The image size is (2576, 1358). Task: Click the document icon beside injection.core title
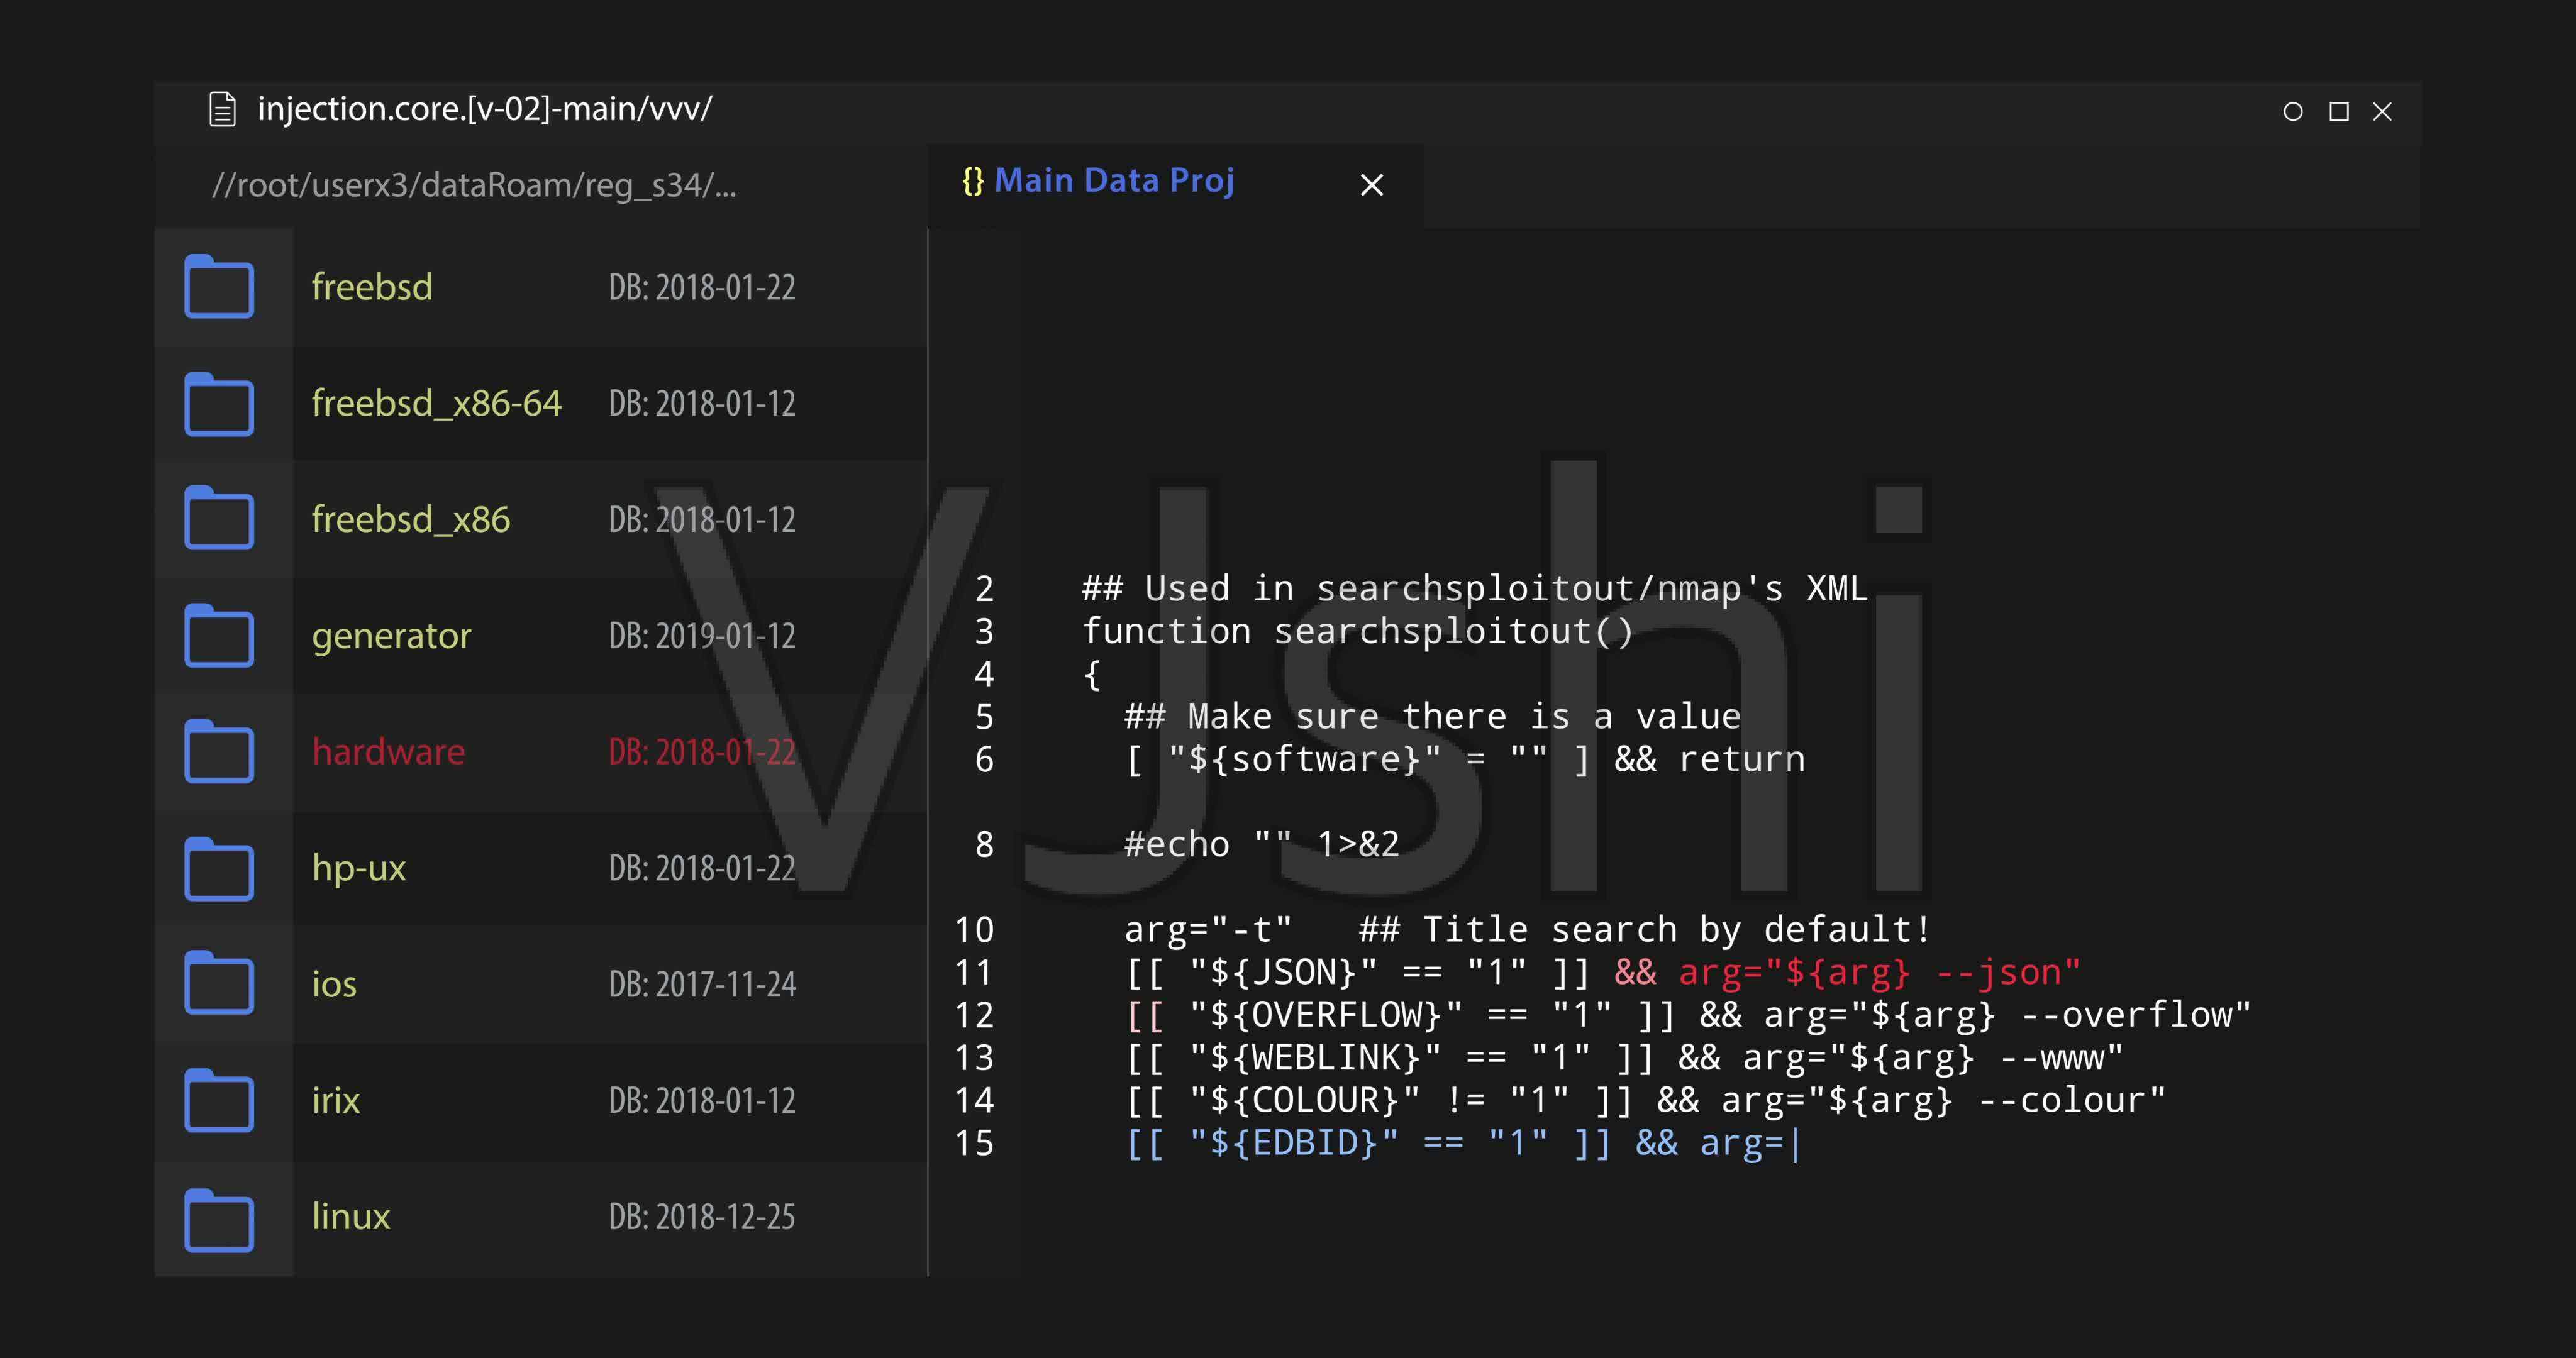(222, 109)
